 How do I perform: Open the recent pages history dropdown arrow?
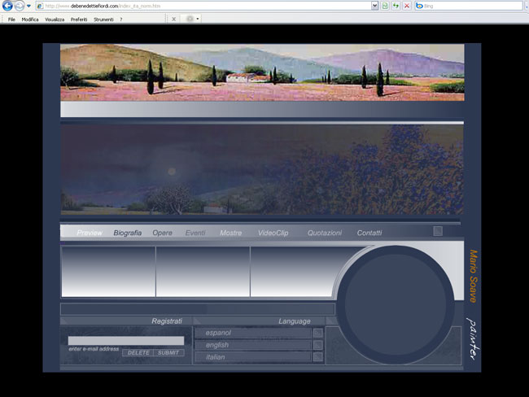[28, 6]
